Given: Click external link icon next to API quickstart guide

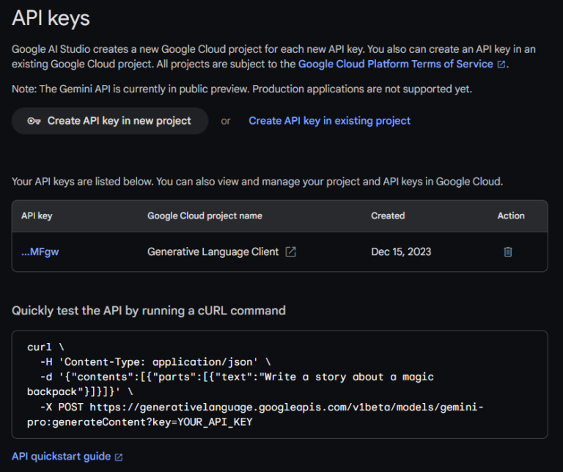Looking at the screenshot, I should [119, 457].
